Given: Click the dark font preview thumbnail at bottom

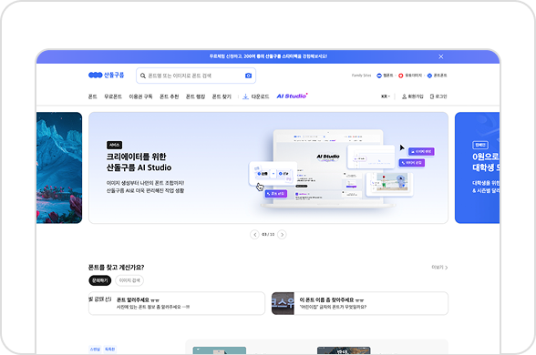Looking at the screenshot, I should [344, 350].
